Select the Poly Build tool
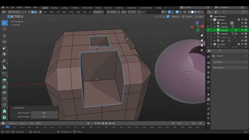Viewport: 249px width, 140px height. [4, 111]
